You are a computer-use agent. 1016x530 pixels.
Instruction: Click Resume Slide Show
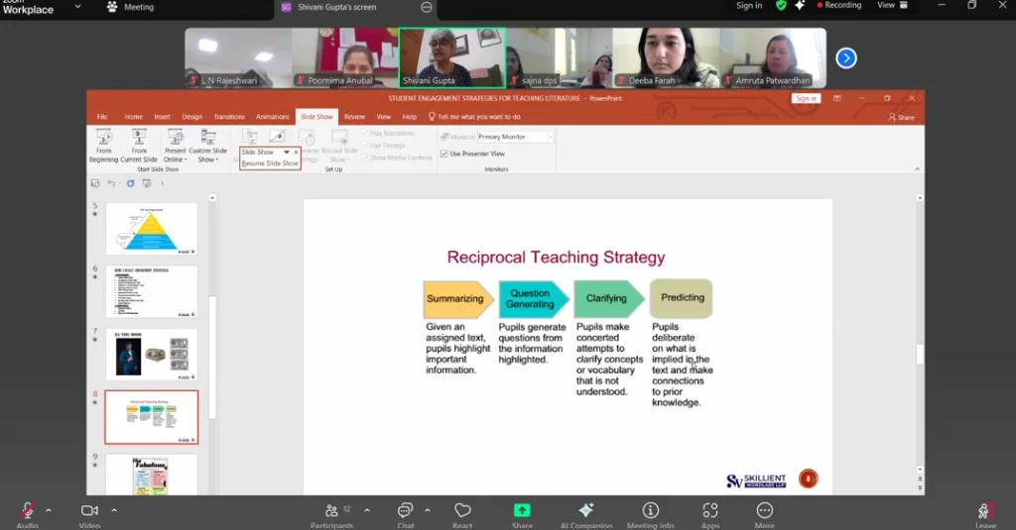click(x=270, y=163)
